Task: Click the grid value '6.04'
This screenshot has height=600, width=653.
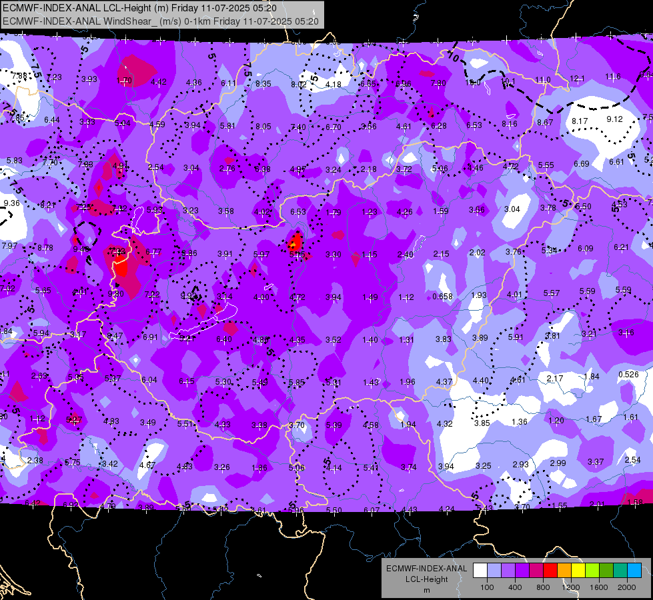Action: [x=149, y=380]
